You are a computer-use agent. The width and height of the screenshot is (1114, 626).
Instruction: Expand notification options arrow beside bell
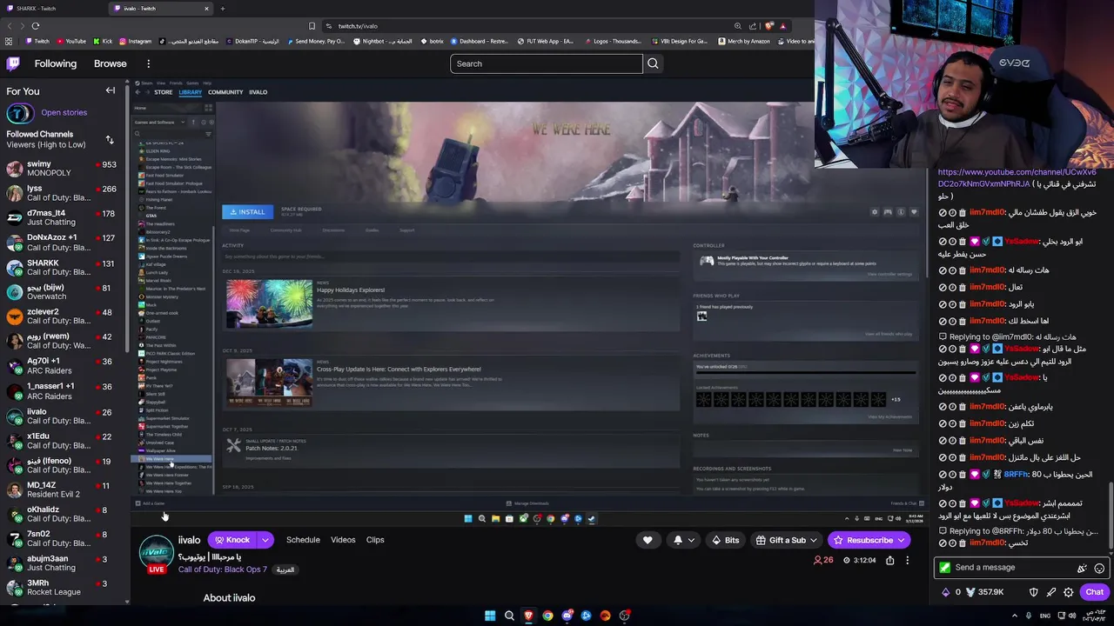tap(691, 540)
